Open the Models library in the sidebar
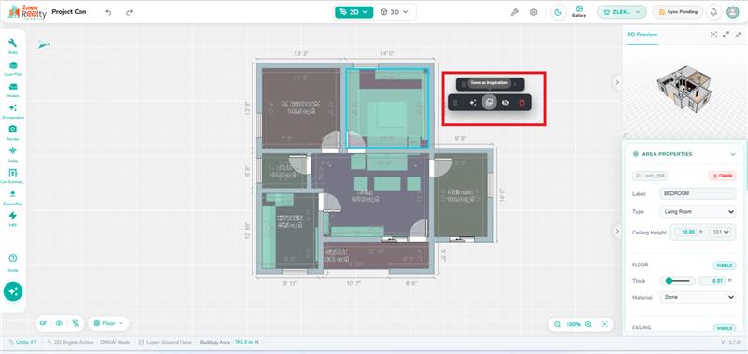Viewport: 748px width, 354px height. click(x=13, y=90)
